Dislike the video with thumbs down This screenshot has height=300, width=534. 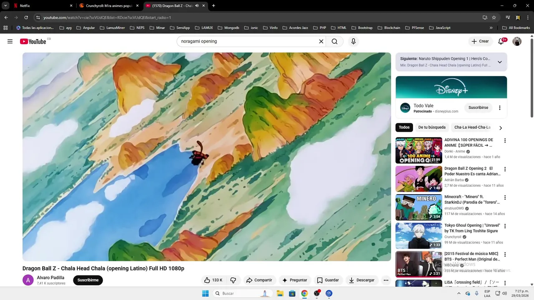point(233,280)
